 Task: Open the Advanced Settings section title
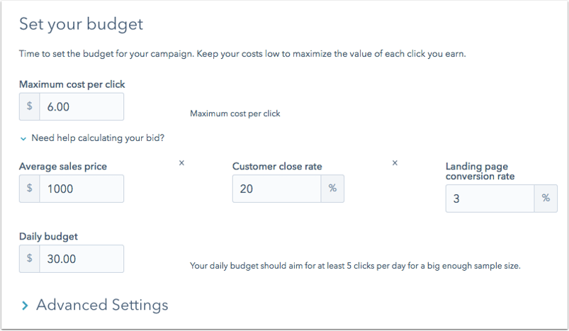[102, 305]
